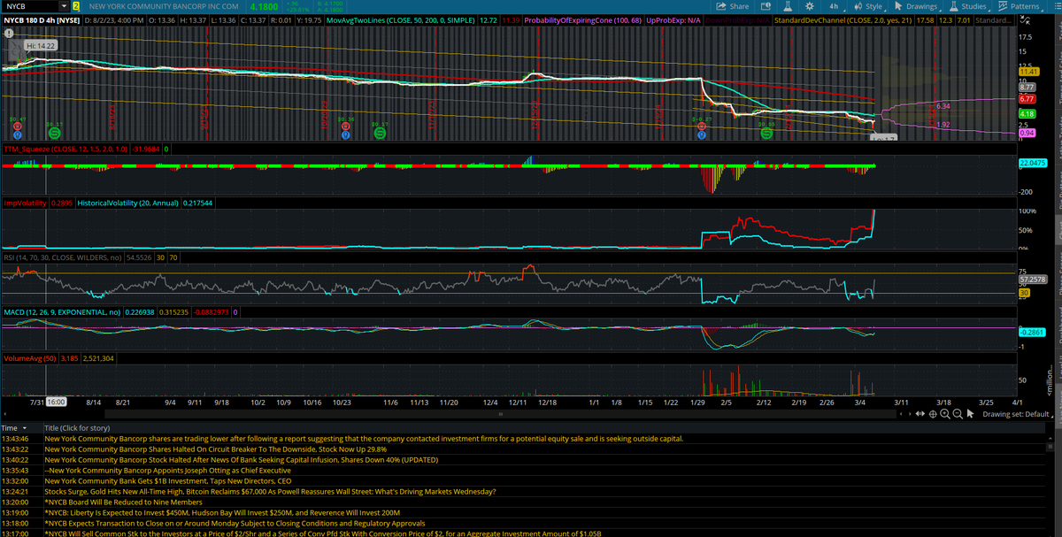Open story Liberty Expected to Invest $450M
Image resolution: width=1062 pixels, height=537 pixels.
coord(222,512)
